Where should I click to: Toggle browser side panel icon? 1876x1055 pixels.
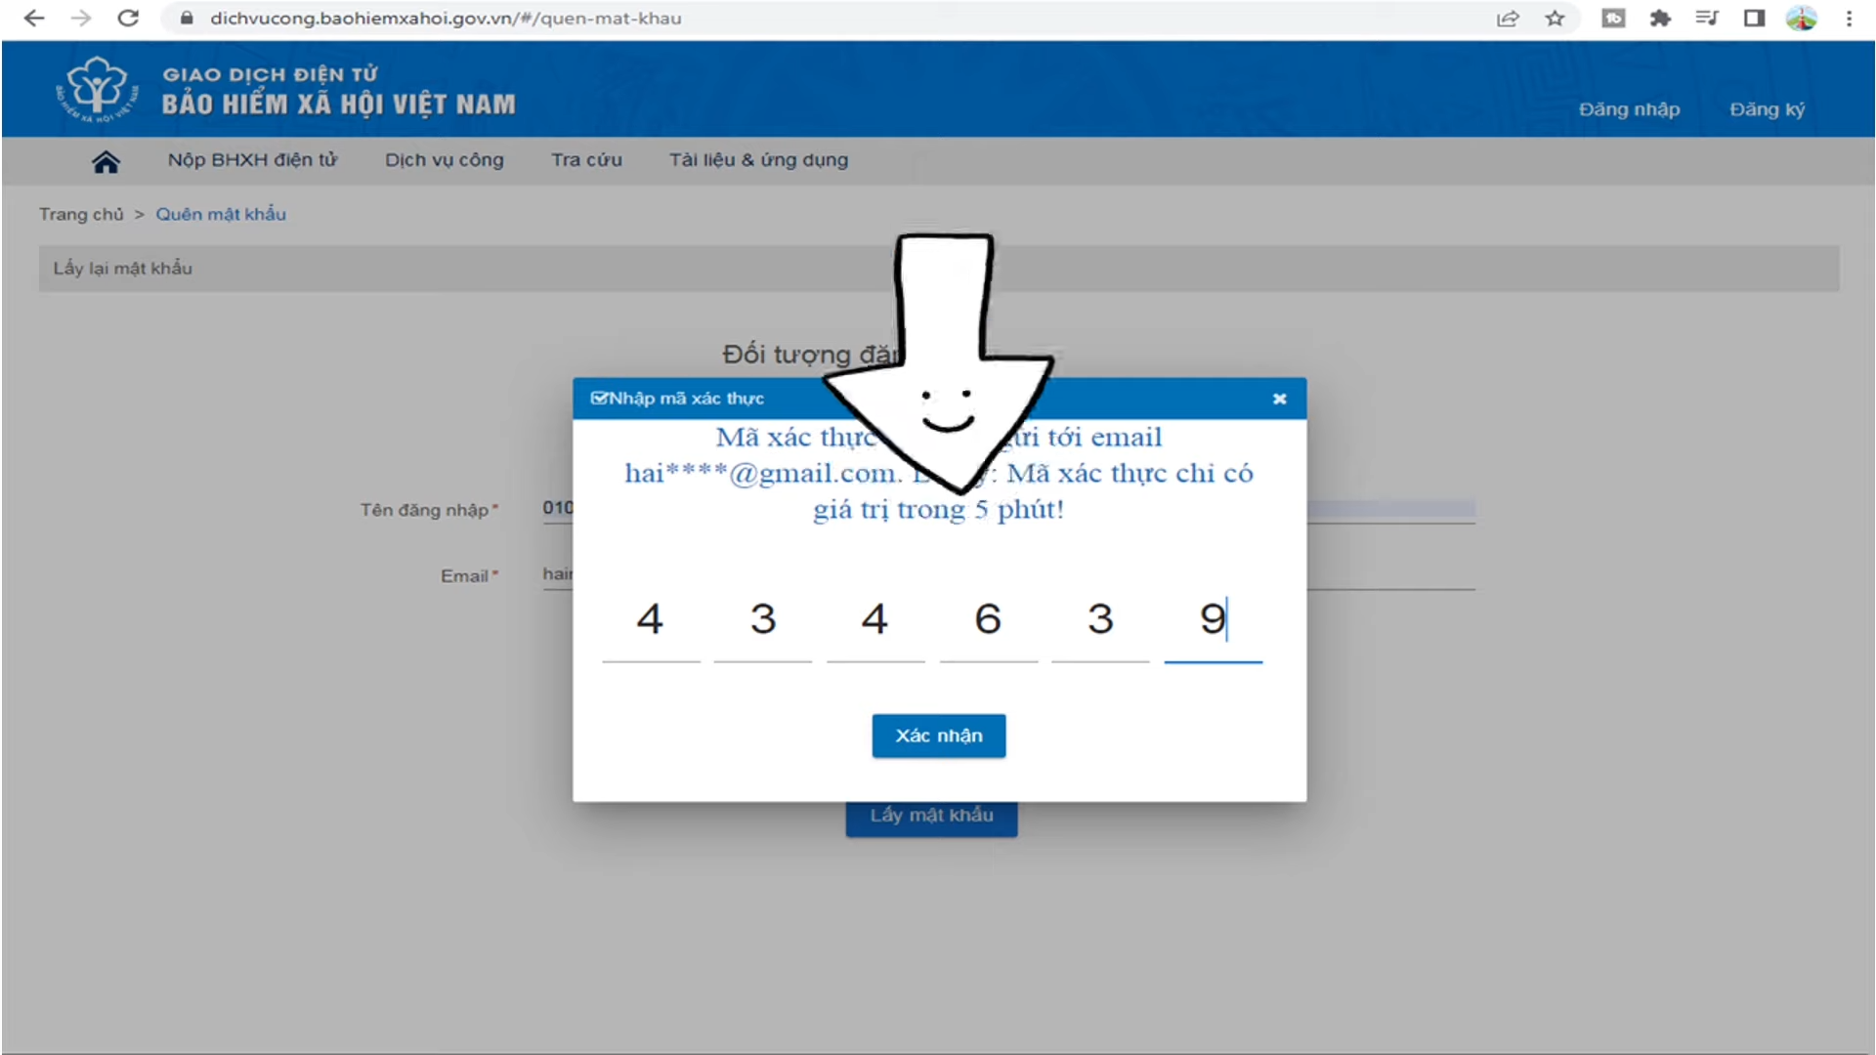1754,19
